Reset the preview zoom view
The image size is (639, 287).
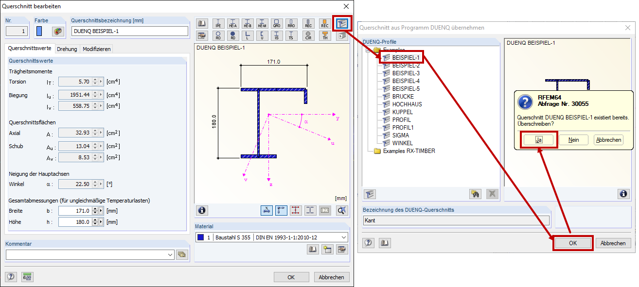[x=342, y=210]
